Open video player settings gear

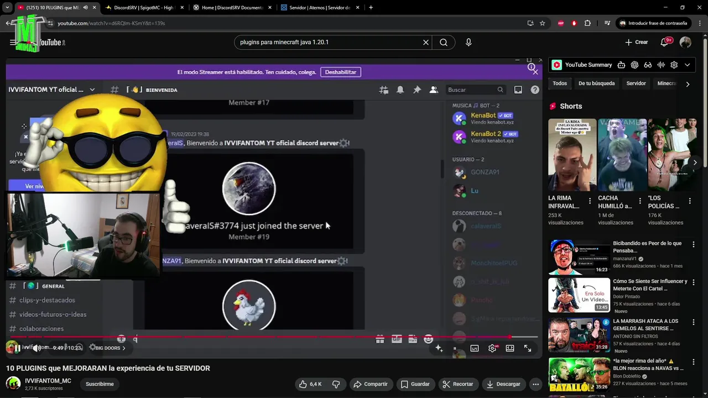click(492, 348)
